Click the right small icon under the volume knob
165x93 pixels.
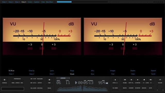(x=163, y=90)
